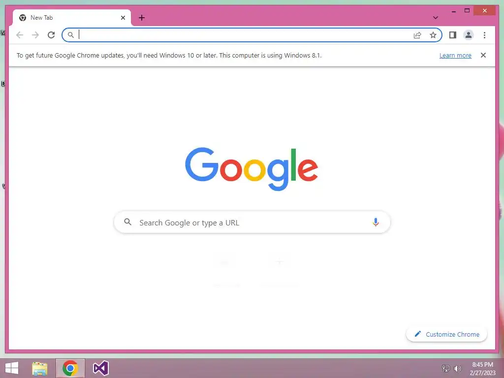
Task: Open a new tab with plus button
Action: tap(142, 18)
